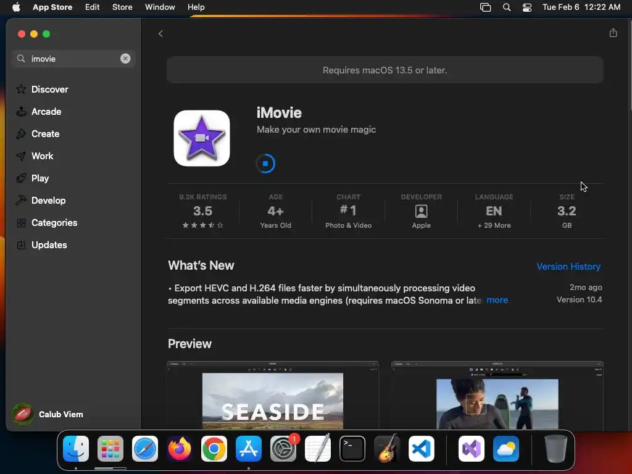Viewport: 632px width, 474px height.
Task: Click the App Store Dock icon
Action: 249,449
